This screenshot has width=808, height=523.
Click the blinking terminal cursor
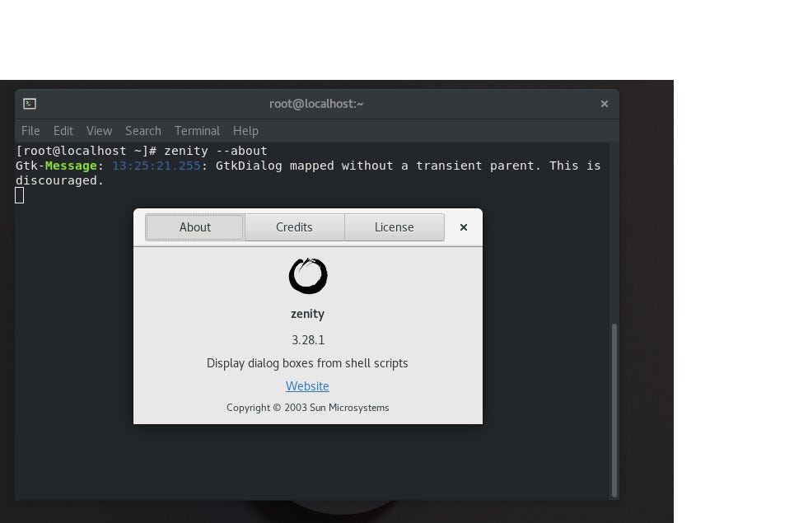coord(20,195)
